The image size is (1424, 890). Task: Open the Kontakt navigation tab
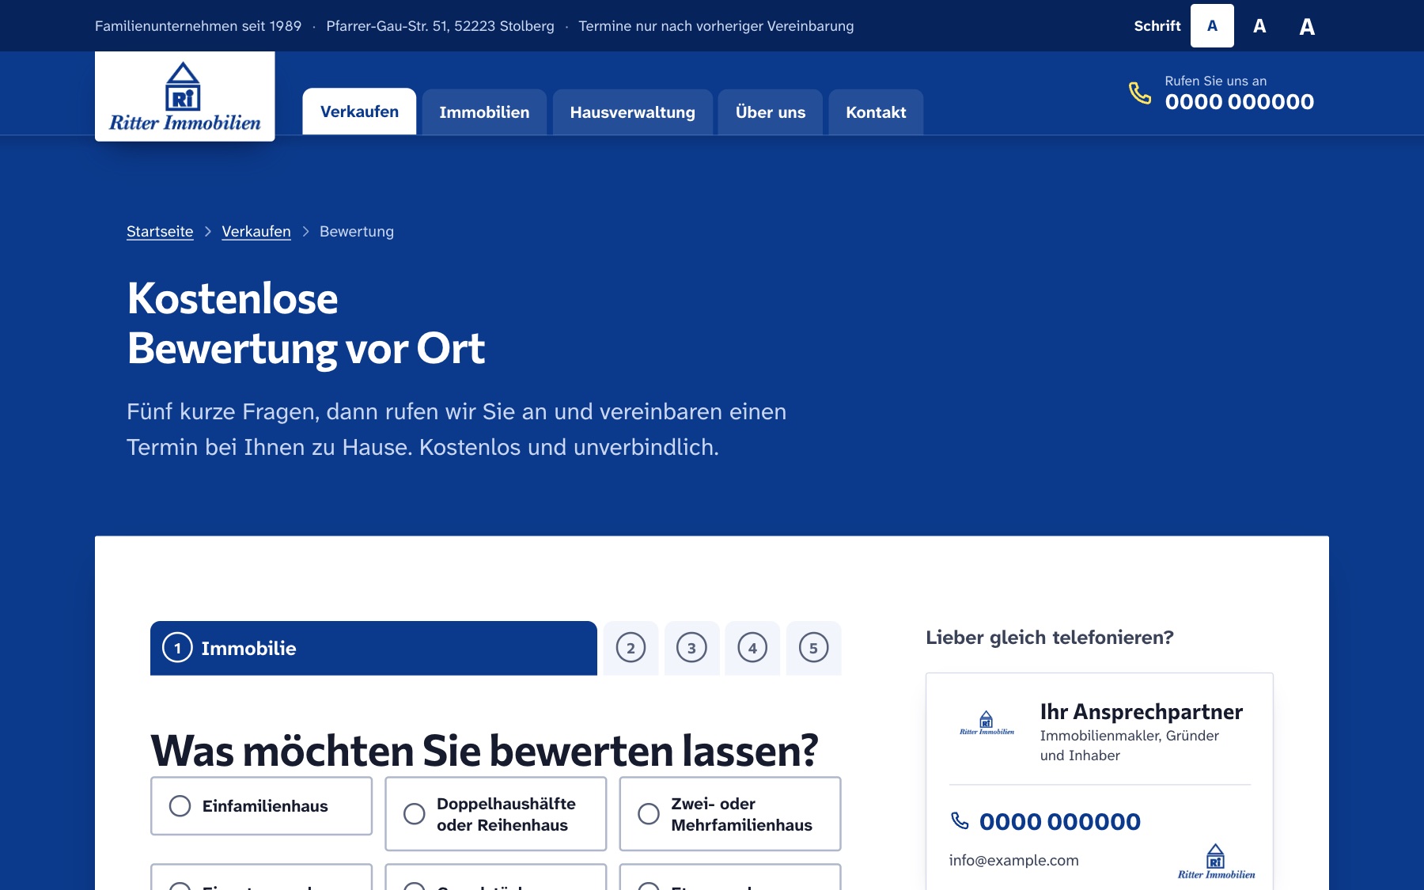876,112
